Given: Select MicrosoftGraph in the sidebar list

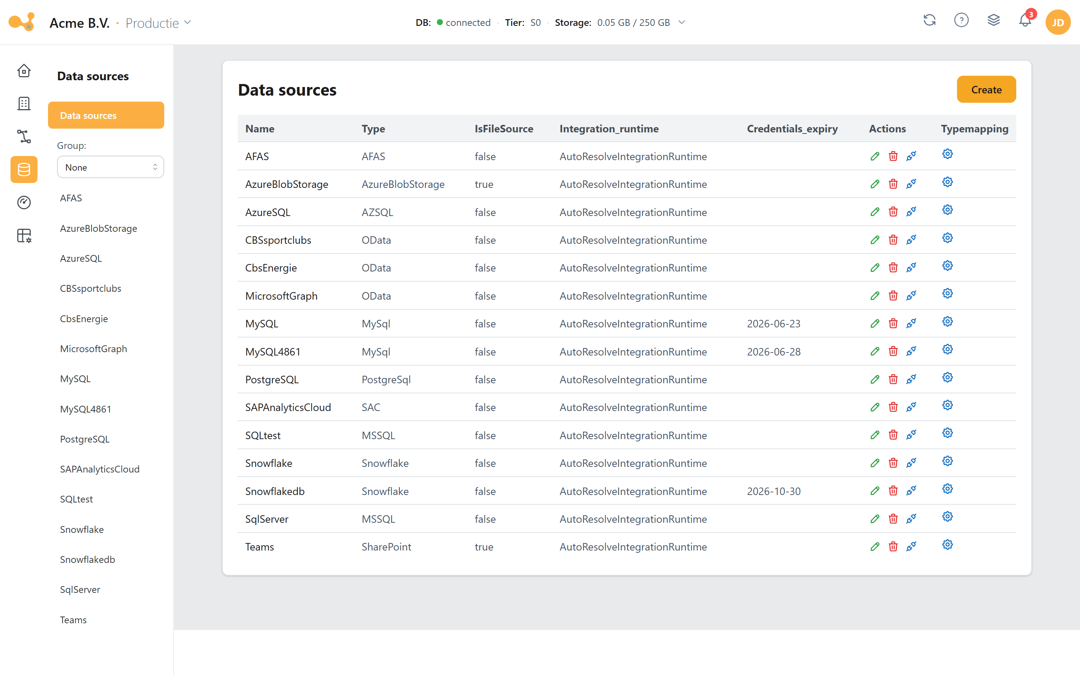Looking at the screenshot, I should [93, 349].
